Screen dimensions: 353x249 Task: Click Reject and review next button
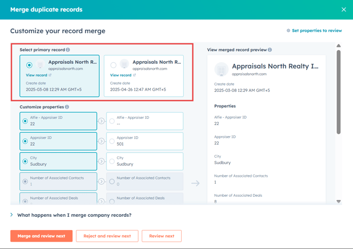(107, 236)
